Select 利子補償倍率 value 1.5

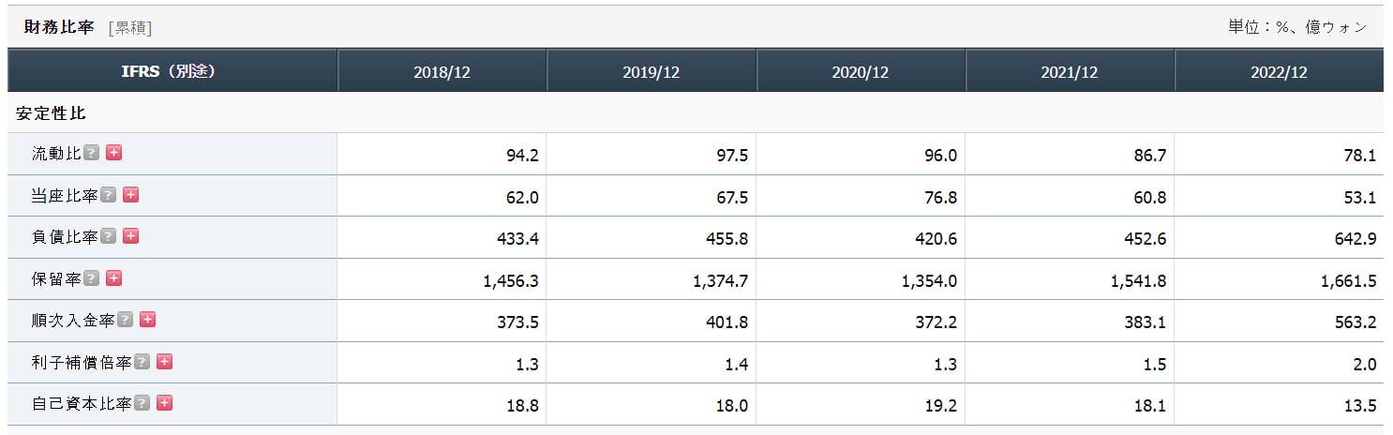click(1154, 365)
